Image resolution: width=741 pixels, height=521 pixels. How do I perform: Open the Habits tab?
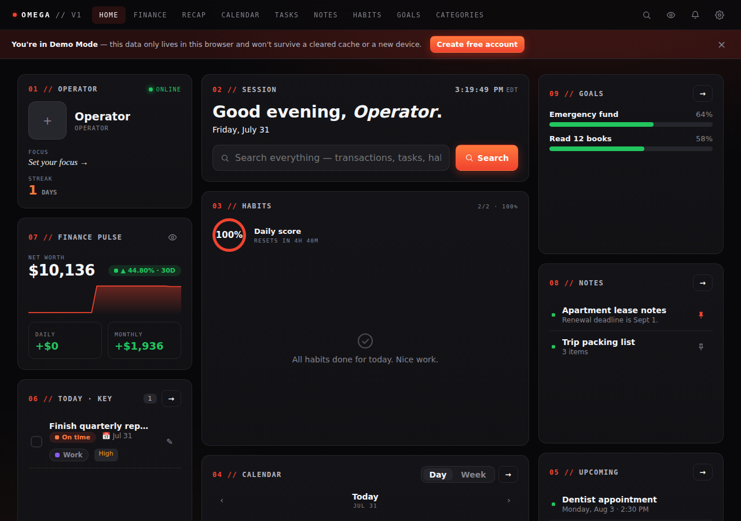click(367, 15)
